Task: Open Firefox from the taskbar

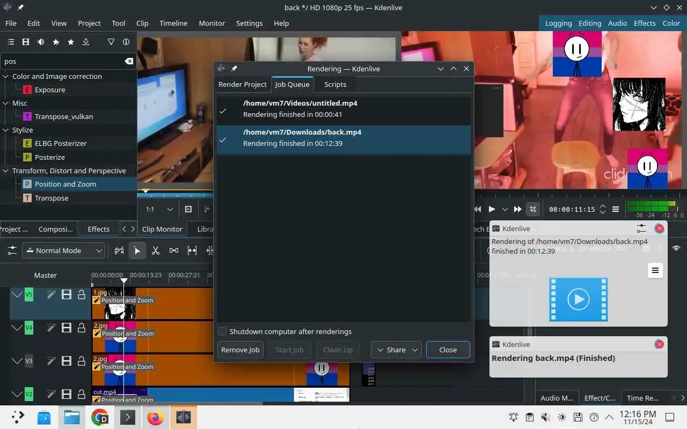Action: [x=155, y=417]
